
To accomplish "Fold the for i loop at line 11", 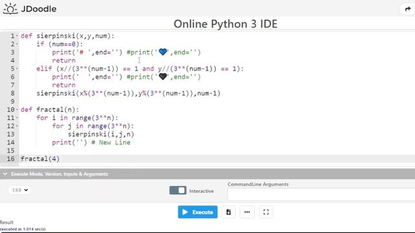I will coord(18,118).
